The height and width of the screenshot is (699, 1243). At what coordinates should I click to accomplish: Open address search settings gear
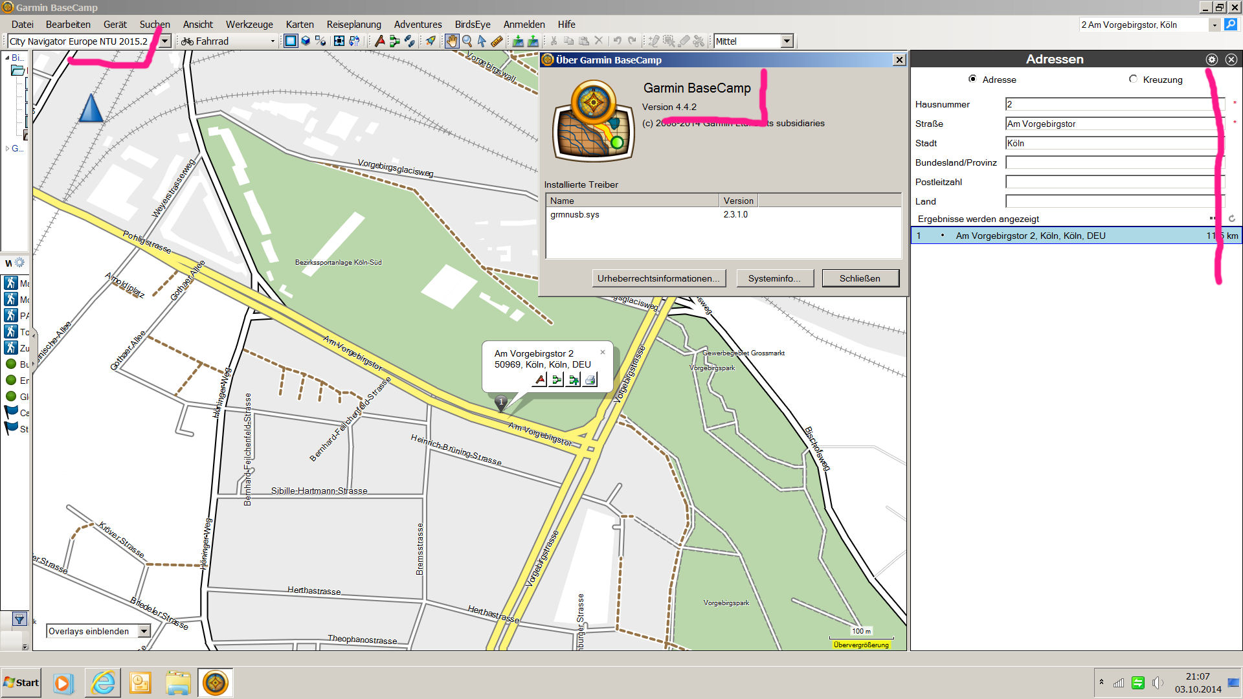[1212, 60]
